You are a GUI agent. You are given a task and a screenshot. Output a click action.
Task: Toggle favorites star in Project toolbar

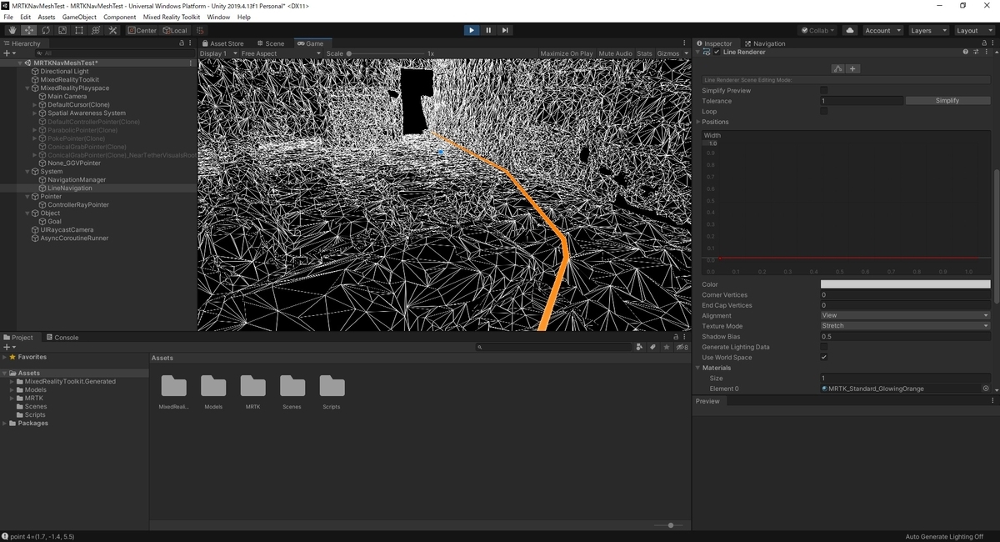point(667,347)
